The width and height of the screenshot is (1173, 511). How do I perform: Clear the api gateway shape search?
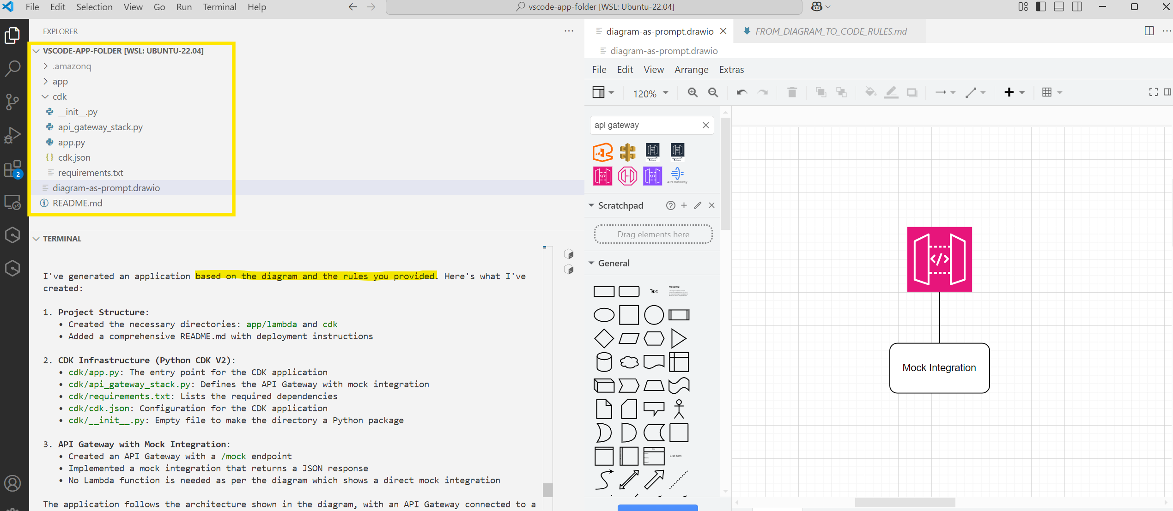tap(705, 125)
